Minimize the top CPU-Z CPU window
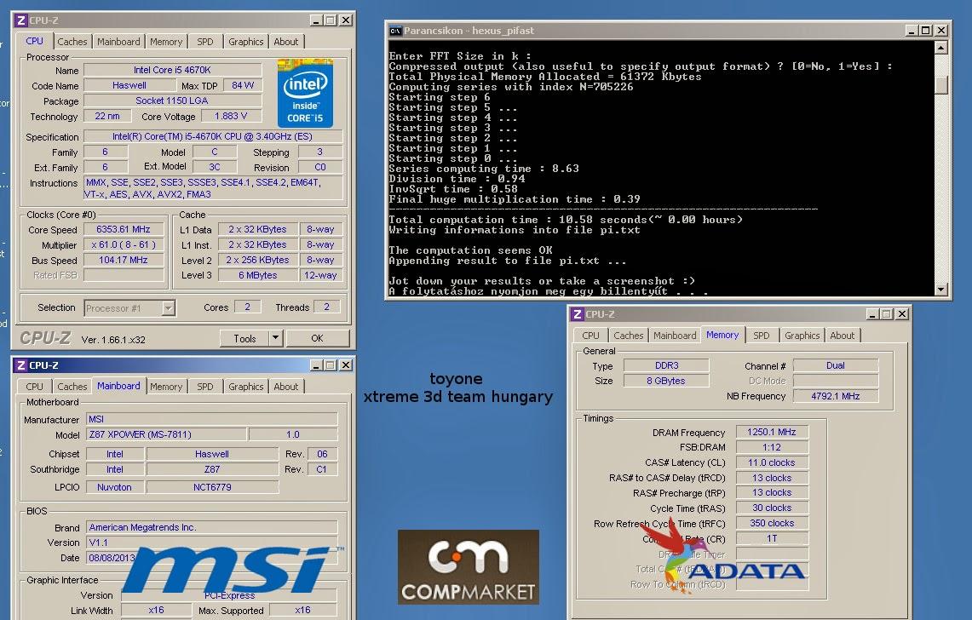The image size is (972, 620). coord(316,20)
